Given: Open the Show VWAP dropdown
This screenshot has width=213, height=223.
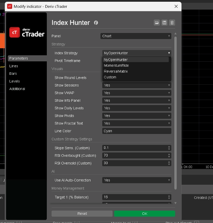Looking at the screenshot, I should 137,93.
